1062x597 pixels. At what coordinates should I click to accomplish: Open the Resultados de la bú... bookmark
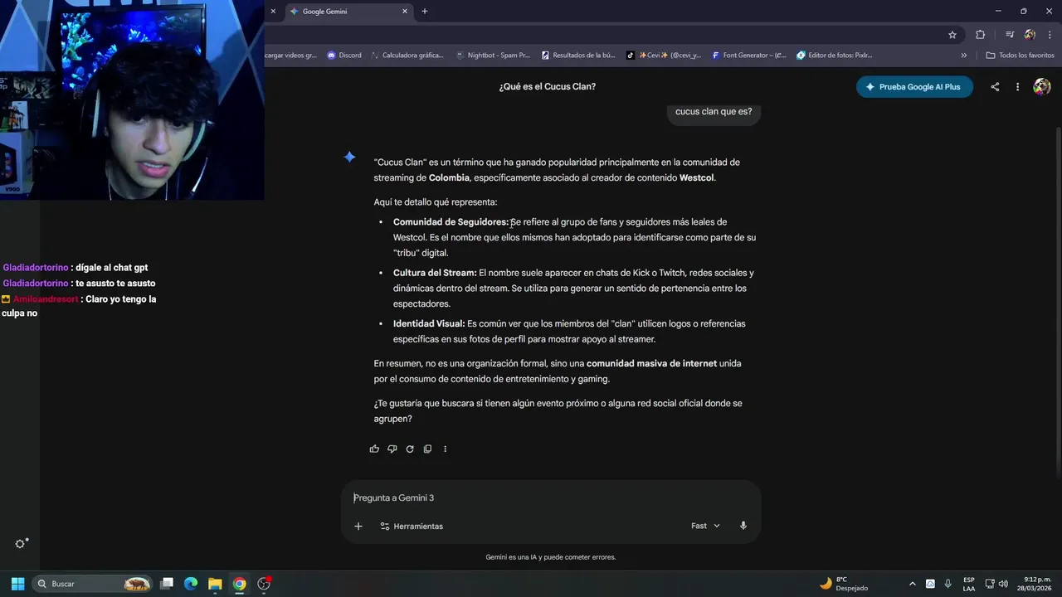[x=578, y=56]
